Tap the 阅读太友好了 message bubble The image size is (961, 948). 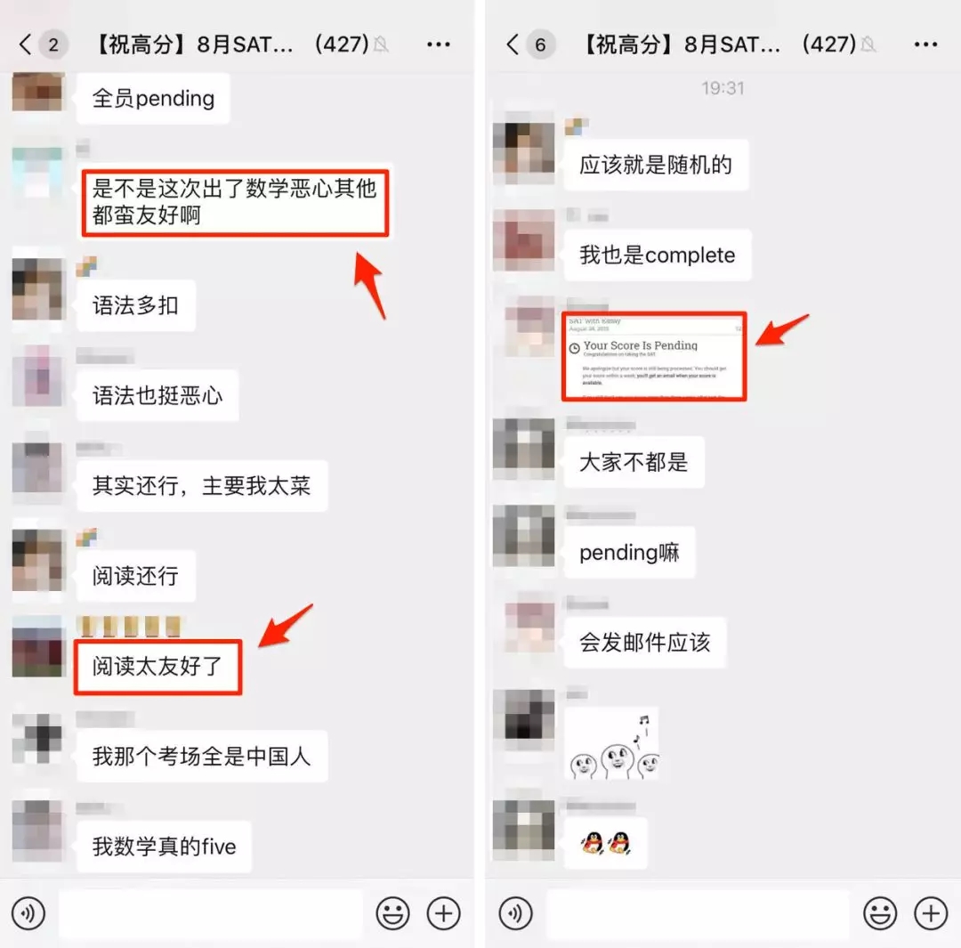(x=157, y=667)
